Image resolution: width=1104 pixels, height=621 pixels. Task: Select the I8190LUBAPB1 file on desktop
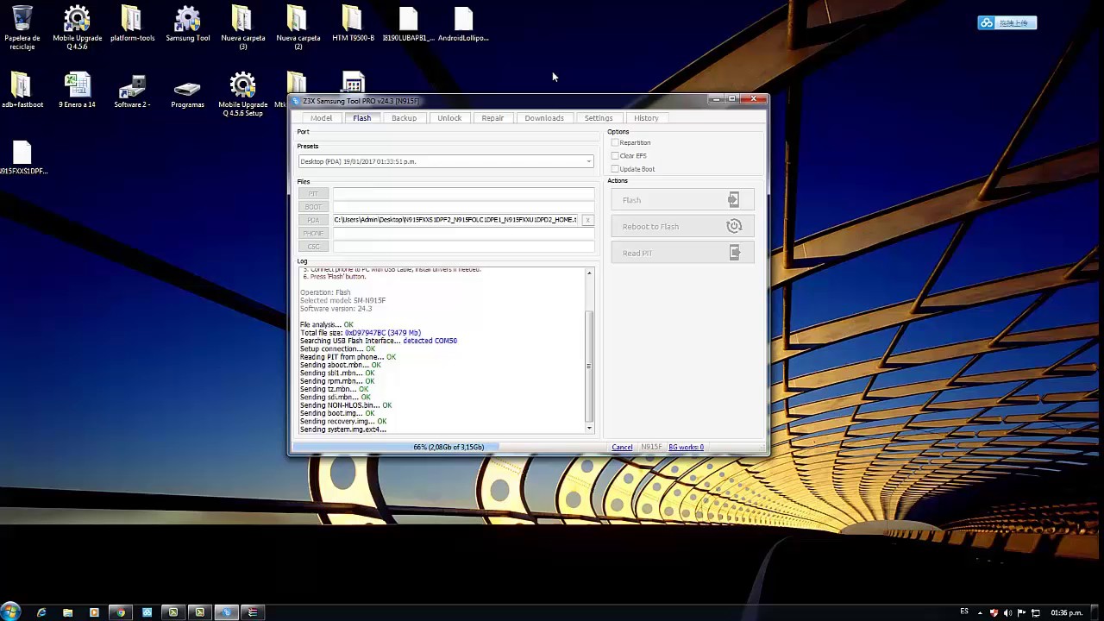coord(408,24)
